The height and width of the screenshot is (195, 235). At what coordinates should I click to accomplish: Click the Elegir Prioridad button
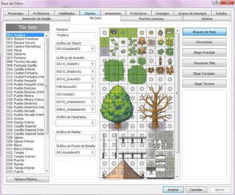coord(204,53)
